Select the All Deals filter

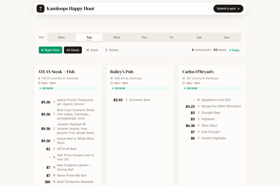[73, 50]
